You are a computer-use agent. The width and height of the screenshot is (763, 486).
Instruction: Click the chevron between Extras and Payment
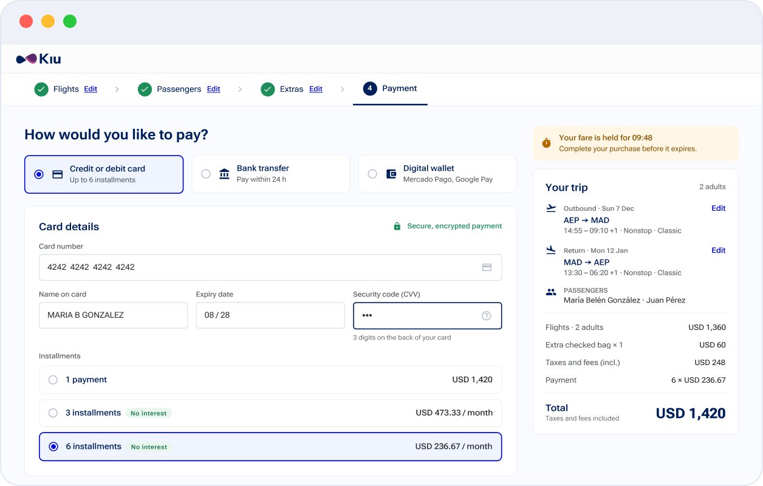[x=343, y=89]
